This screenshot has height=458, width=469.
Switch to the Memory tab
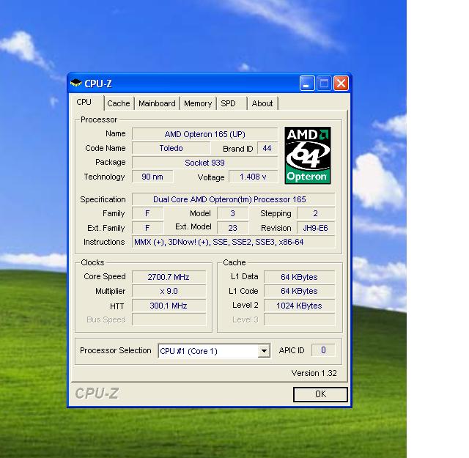198,103
